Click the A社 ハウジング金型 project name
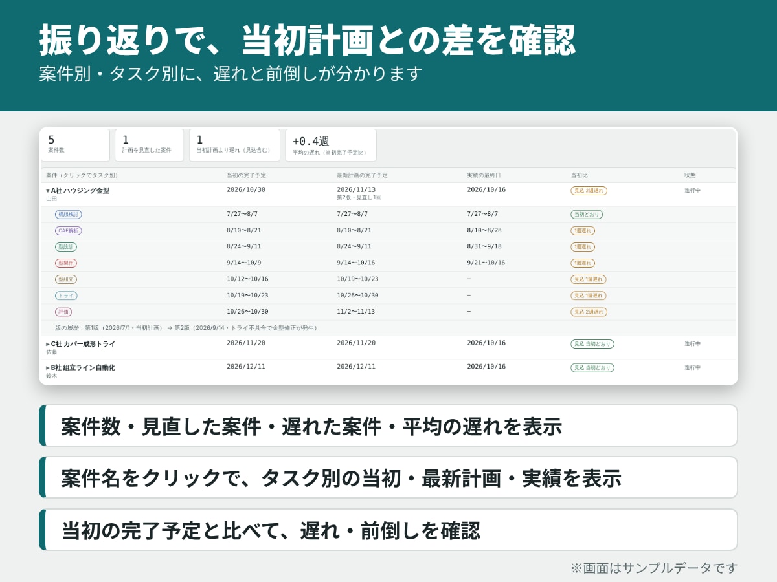777x582 pixels. pos(80,191)
